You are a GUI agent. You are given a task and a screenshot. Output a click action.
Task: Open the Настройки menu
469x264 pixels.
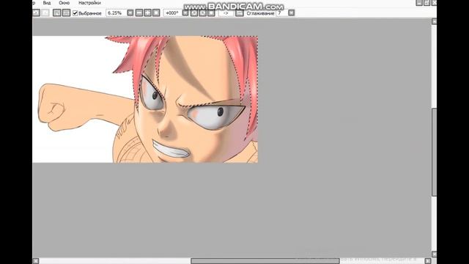[x=89, y=3]
